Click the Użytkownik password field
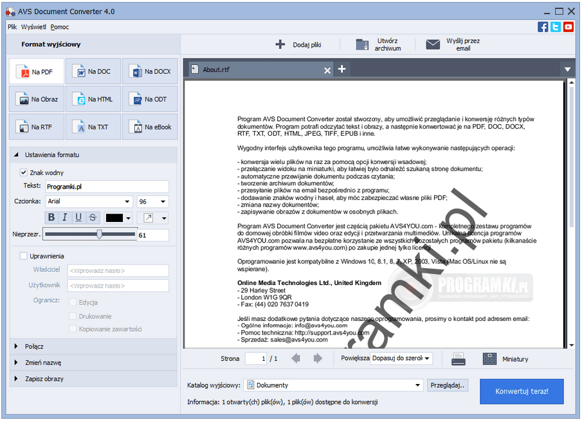 click(x=118, y=286)
